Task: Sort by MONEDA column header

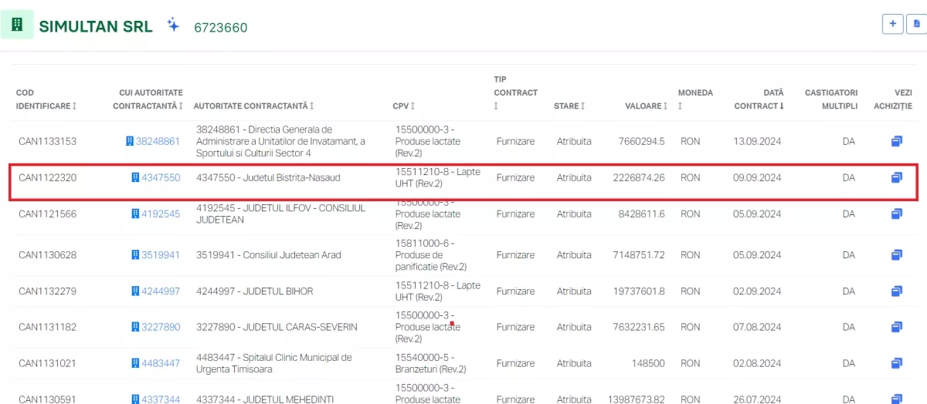Action: [x=695, y=99]
